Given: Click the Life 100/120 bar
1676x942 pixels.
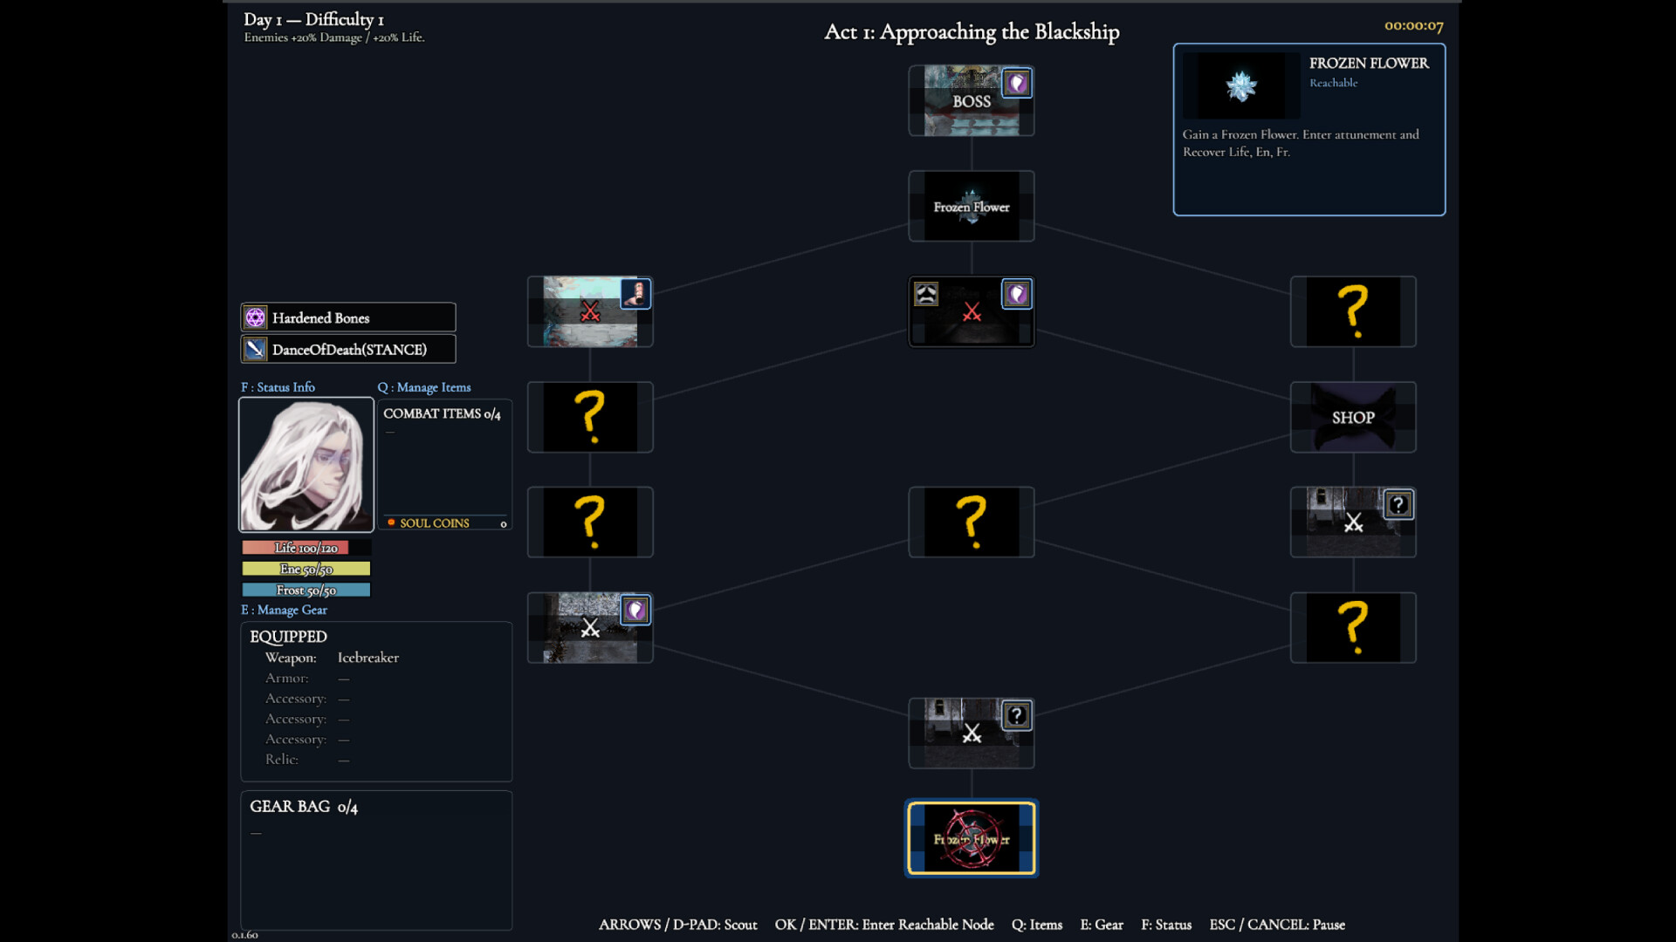Looking at the screenshot, I should click(306, 548).
